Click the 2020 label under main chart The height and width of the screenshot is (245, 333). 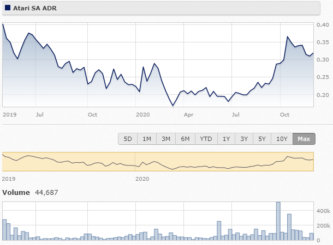coord(142,114)
